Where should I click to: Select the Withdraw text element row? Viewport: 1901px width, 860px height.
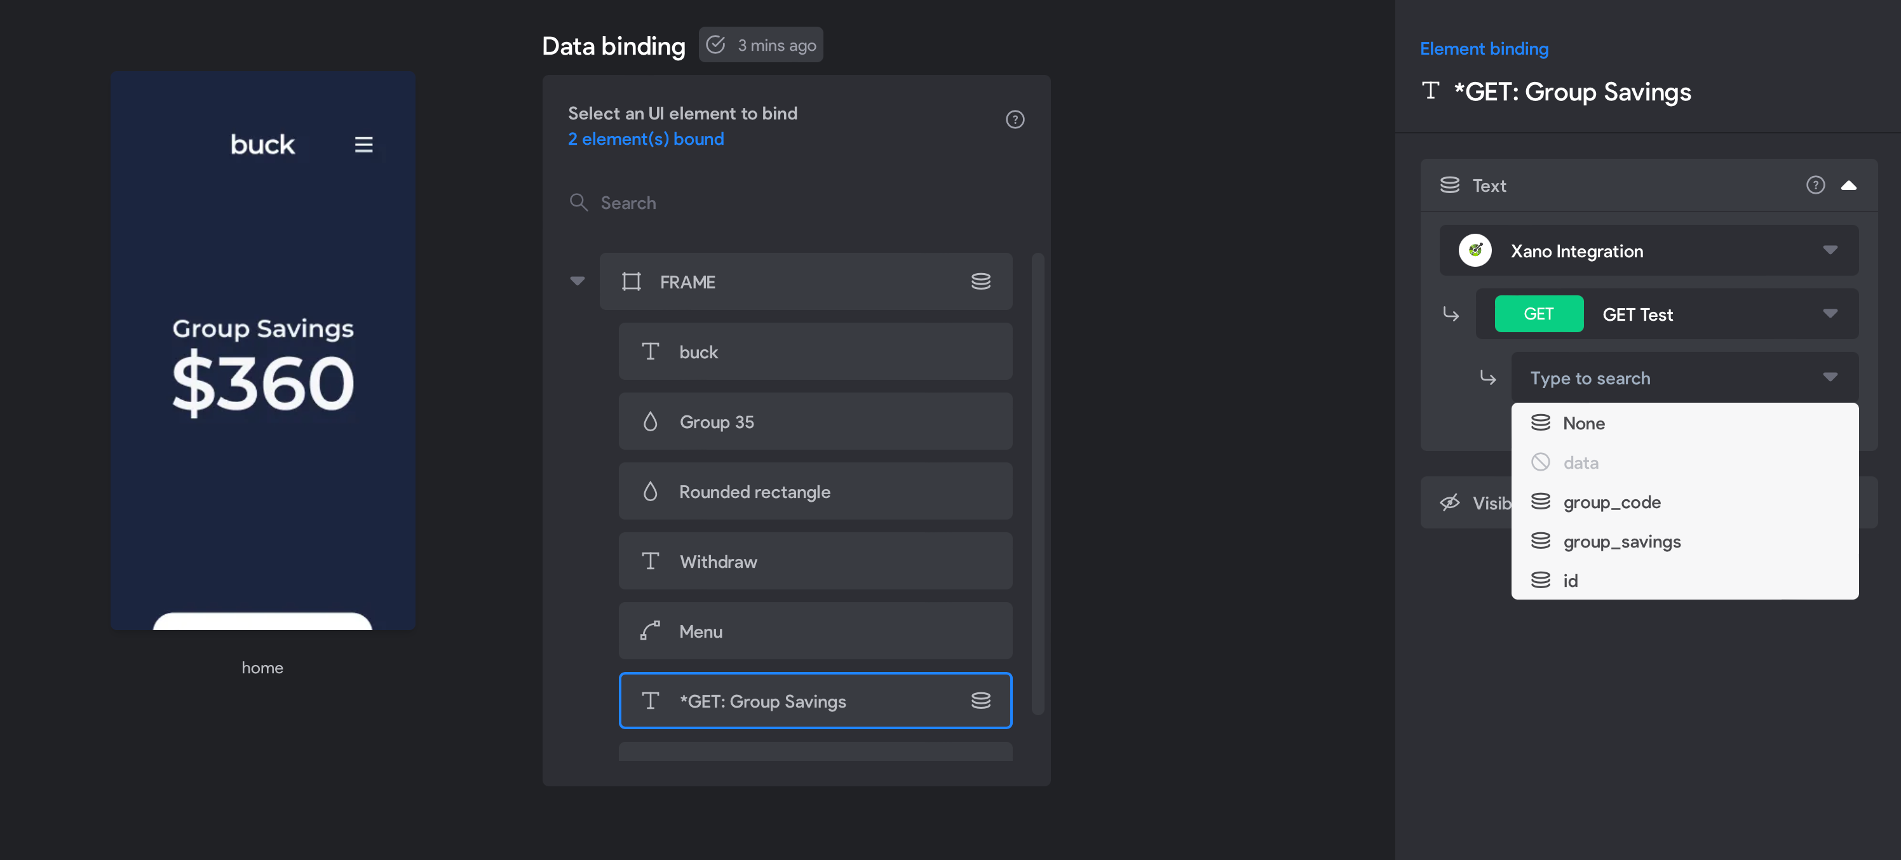coord(815,561)
